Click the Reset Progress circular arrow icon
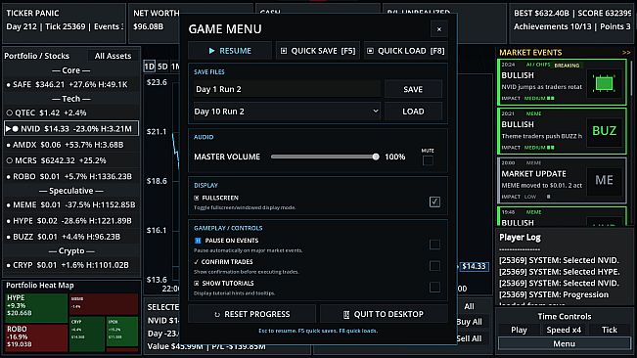 click(x=217, y=315)
